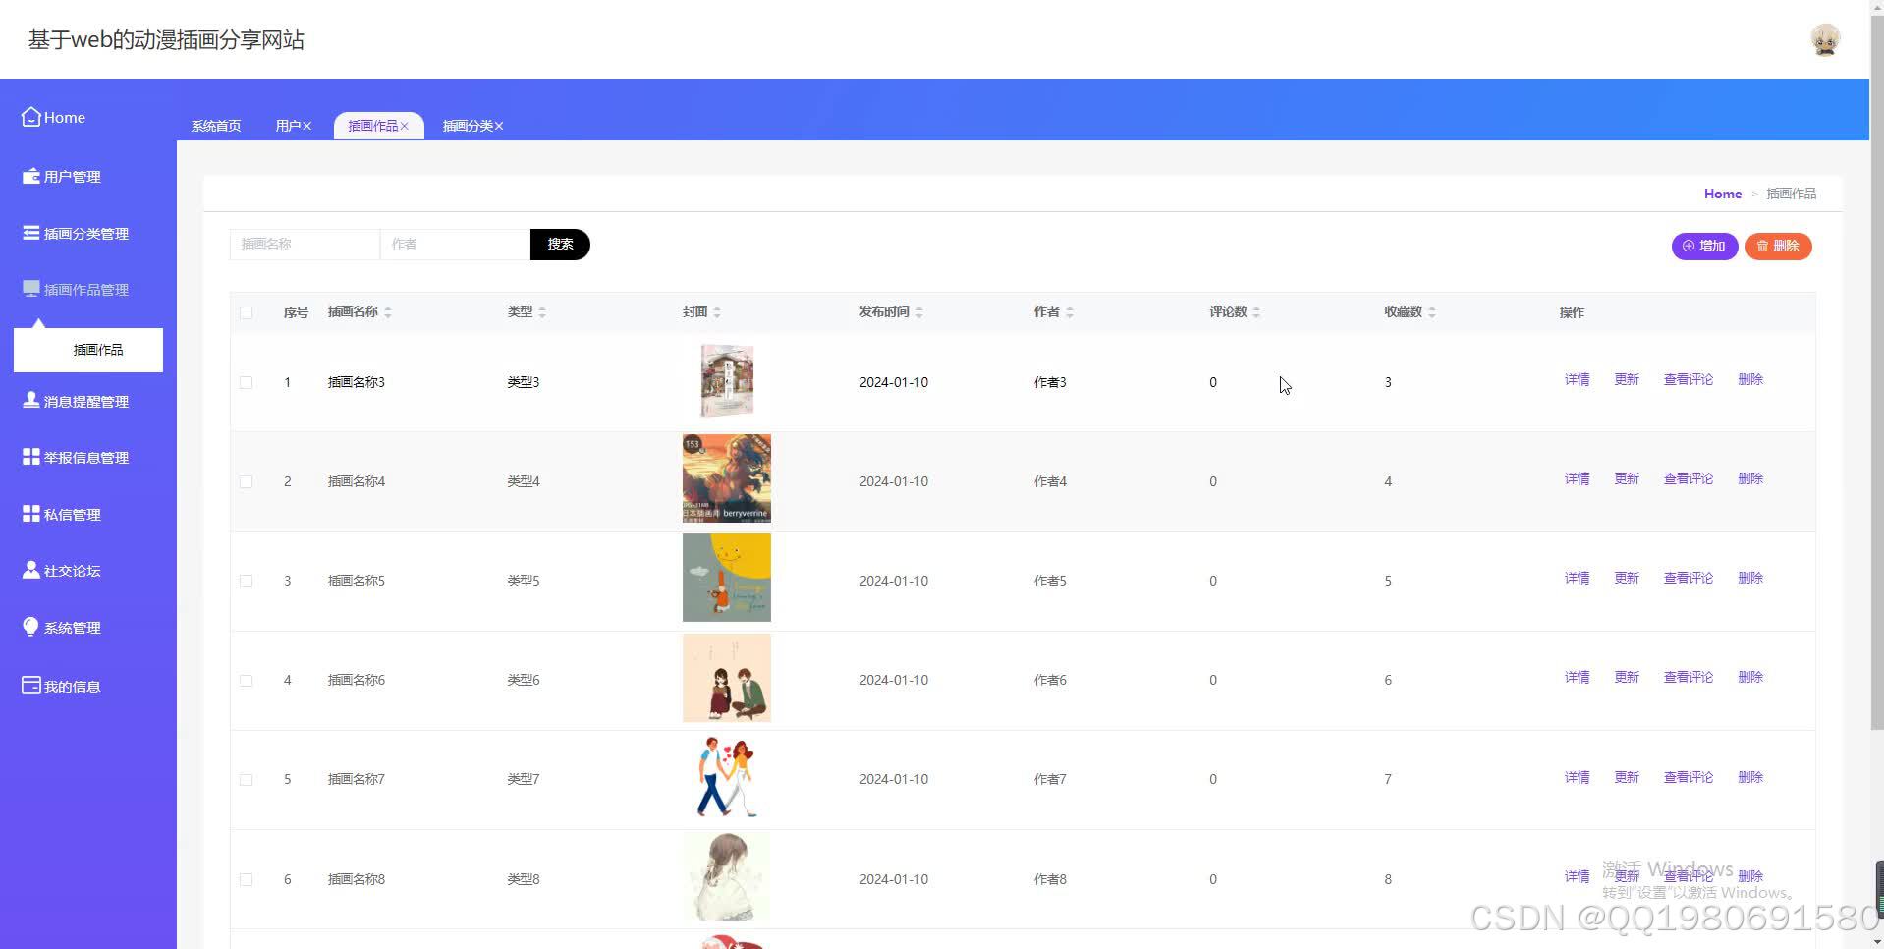1884x949 pixels.
Task: Close the 用户 tab with its X
Action: (307, 126)
